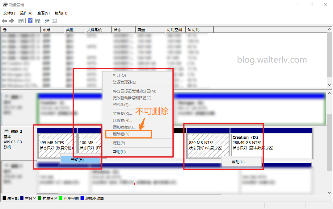This screenshot has width=333, height=209.
Task: Select 更改驱动器号和路径(C)... menu entry
Action: pyautogui.click(x=133, y=98)
